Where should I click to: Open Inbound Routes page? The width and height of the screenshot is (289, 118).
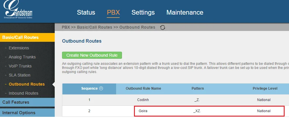point(23,93)
